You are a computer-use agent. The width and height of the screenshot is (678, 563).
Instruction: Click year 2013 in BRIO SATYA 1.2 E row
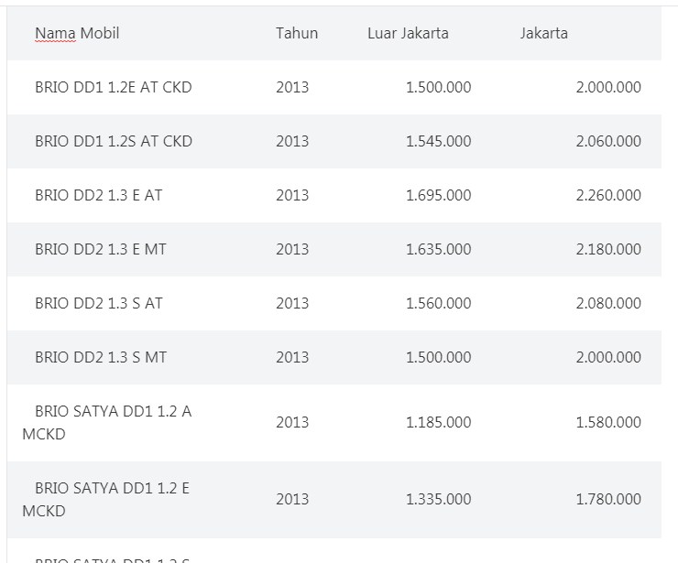coord(292,499)
